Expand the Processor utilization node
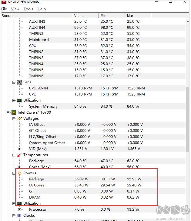 (19, 209)
